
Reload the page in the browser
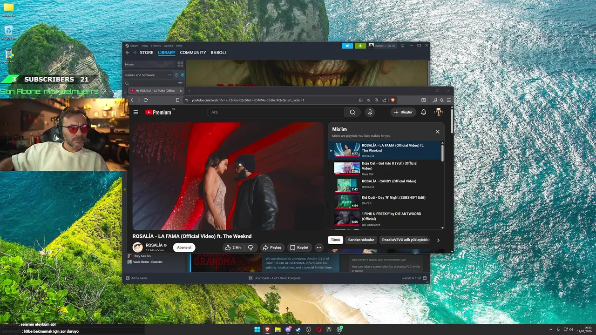coord(146,100)
